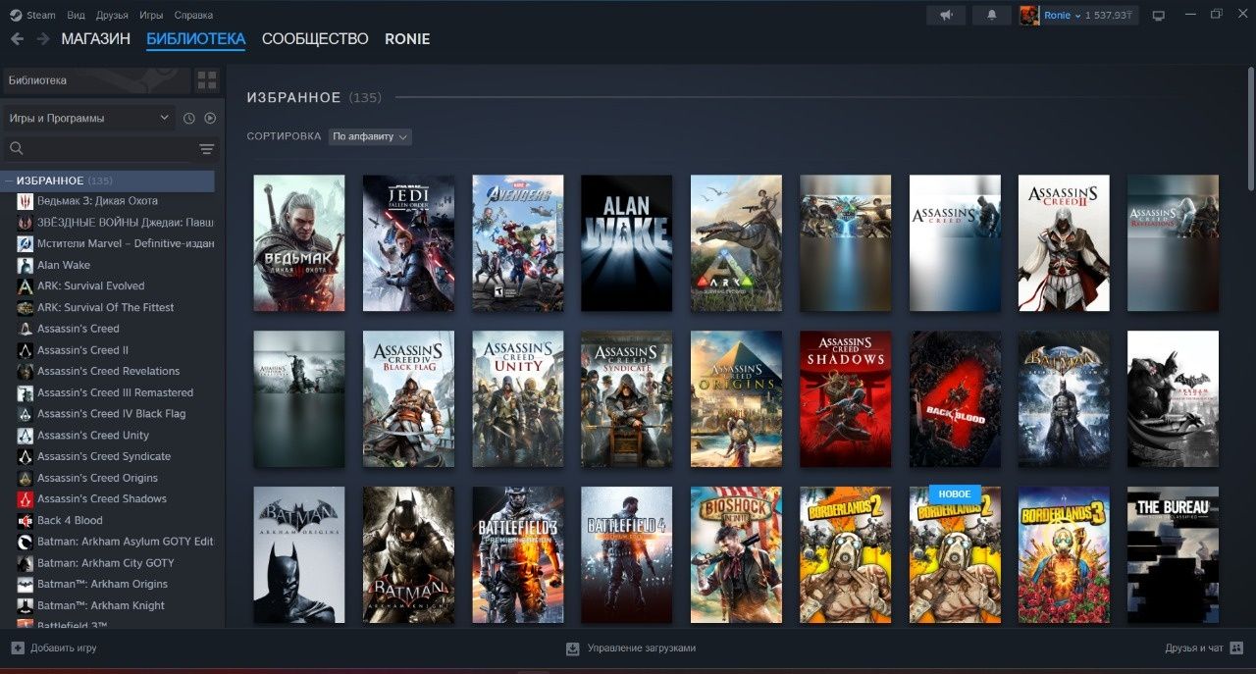Viewport: 1256px width, 674px height.
Task: Select the Battlefield 4 cover
Action: pyautogui.click(x=627, y=555)
